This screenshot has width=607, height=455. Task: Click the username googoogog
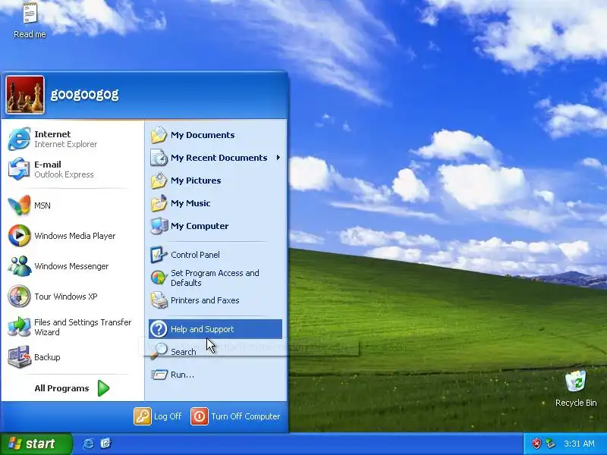click(84, 94)
